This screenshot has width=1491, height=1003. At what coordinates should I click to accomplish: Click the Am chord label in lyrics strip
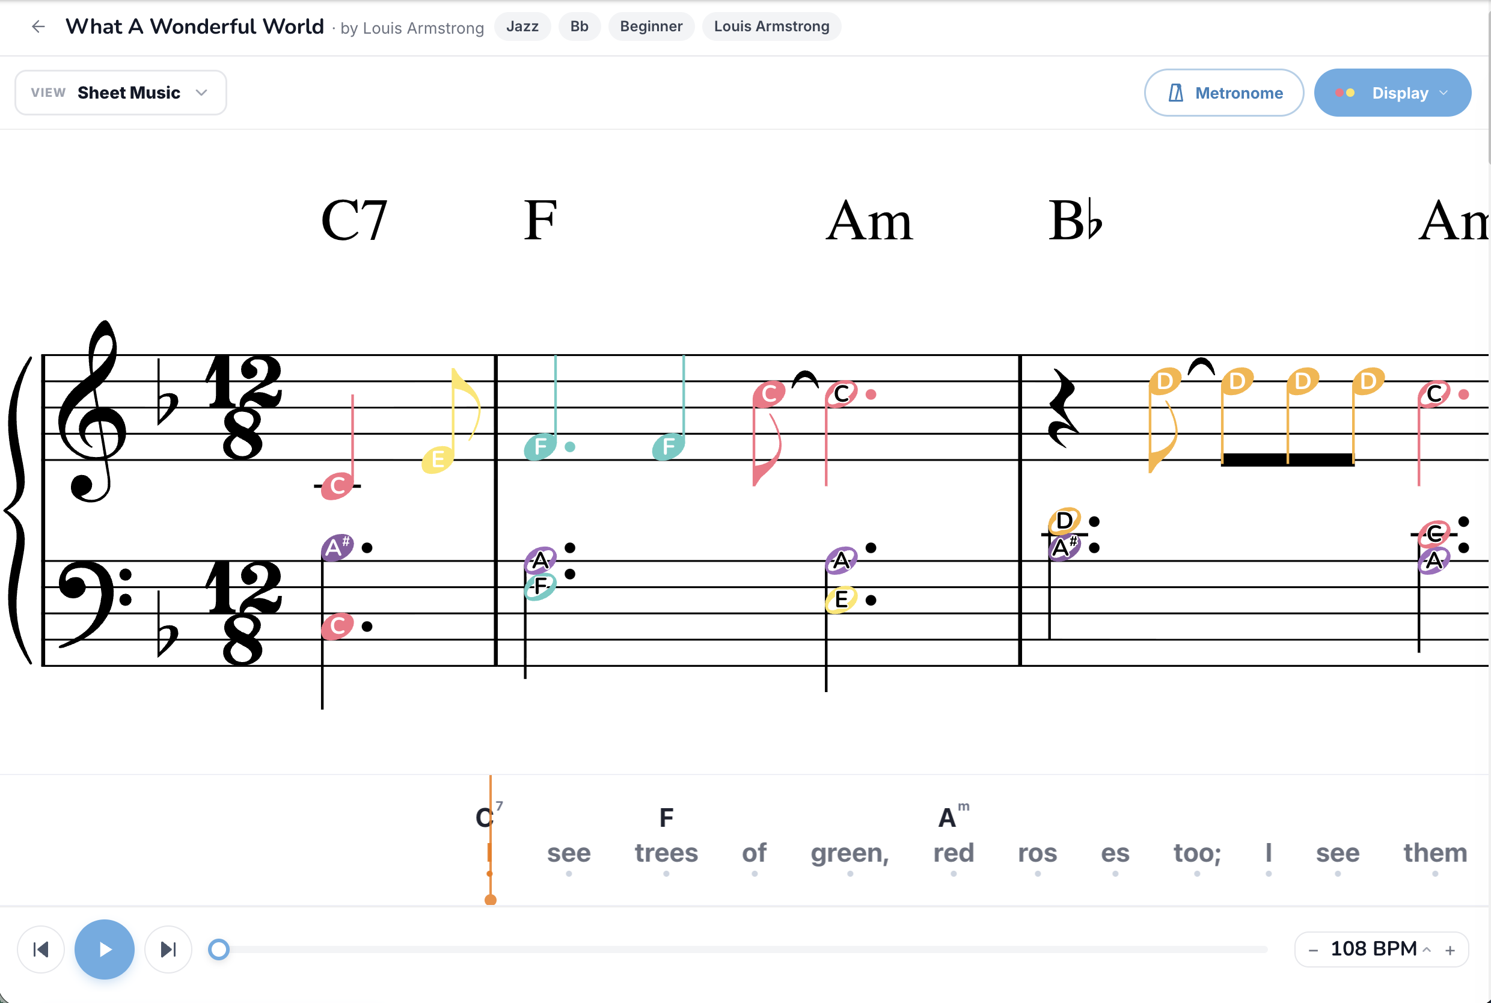953,816
